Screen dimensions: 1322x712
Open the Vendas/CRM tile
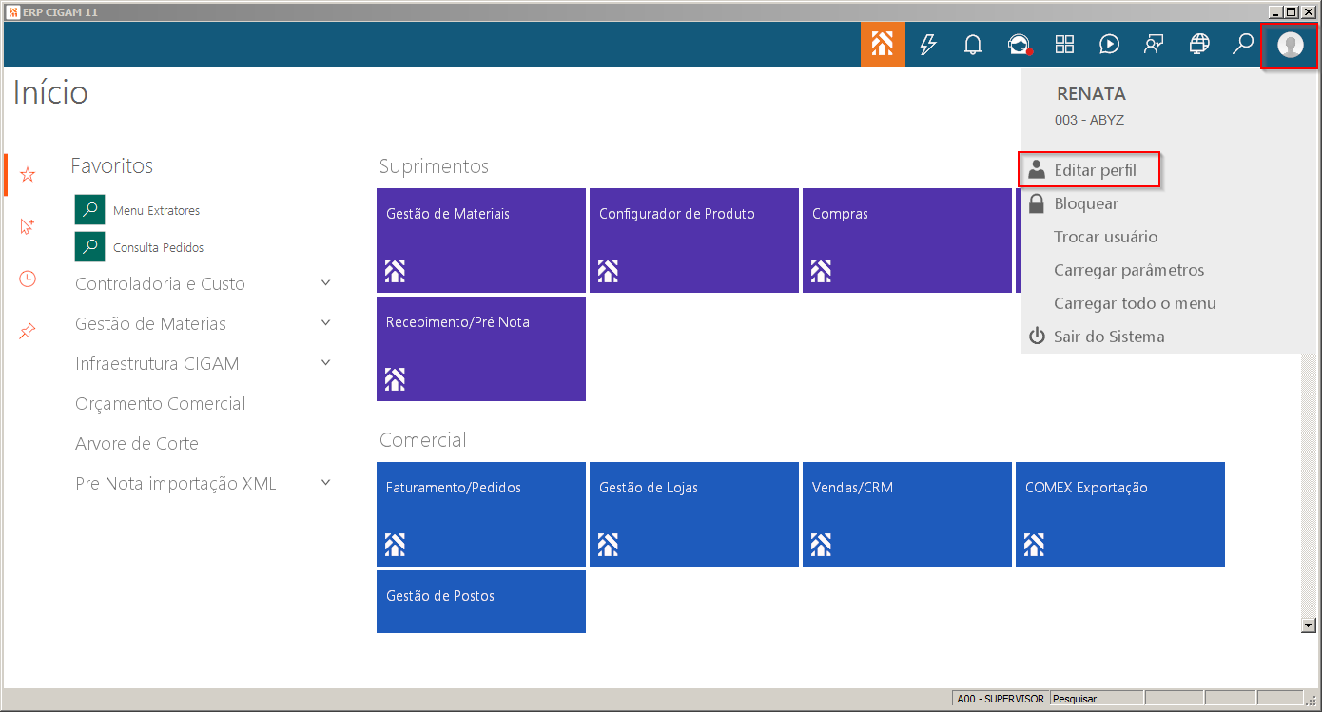click(907, 514)
